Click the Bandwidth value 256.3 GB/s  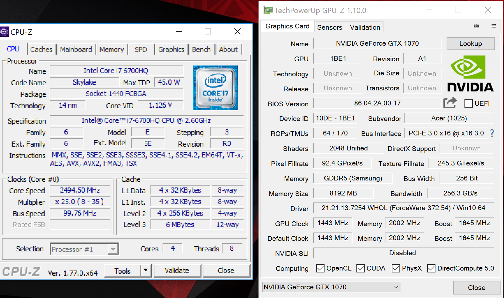coord(461,193)
